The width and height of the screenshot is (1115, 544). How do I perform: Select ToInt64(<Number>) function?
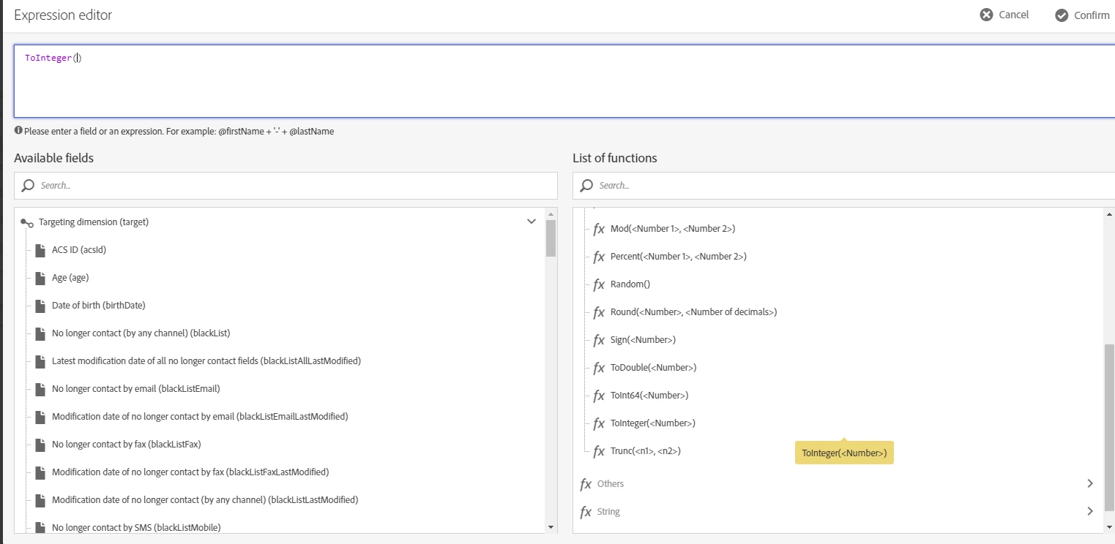pos(649,396)
